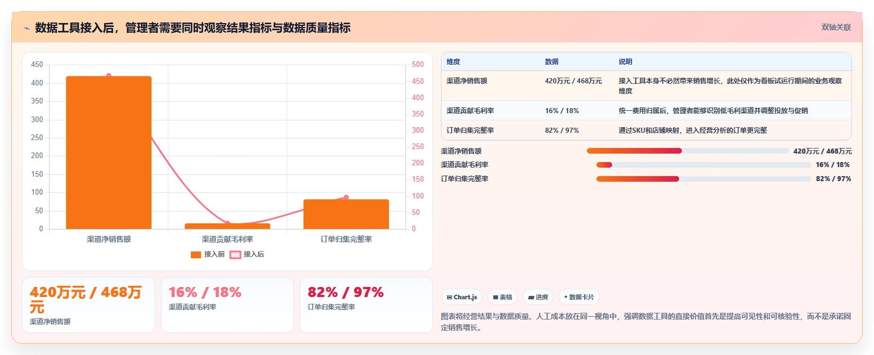Click the orange 订单归集完整率 chart bar
874x355 pixels.
(x=346, y=214)
